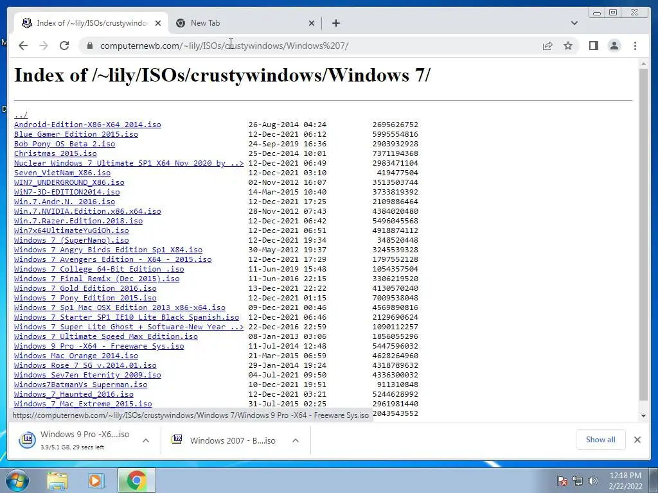Bookmark this page with the star icon

568,46
